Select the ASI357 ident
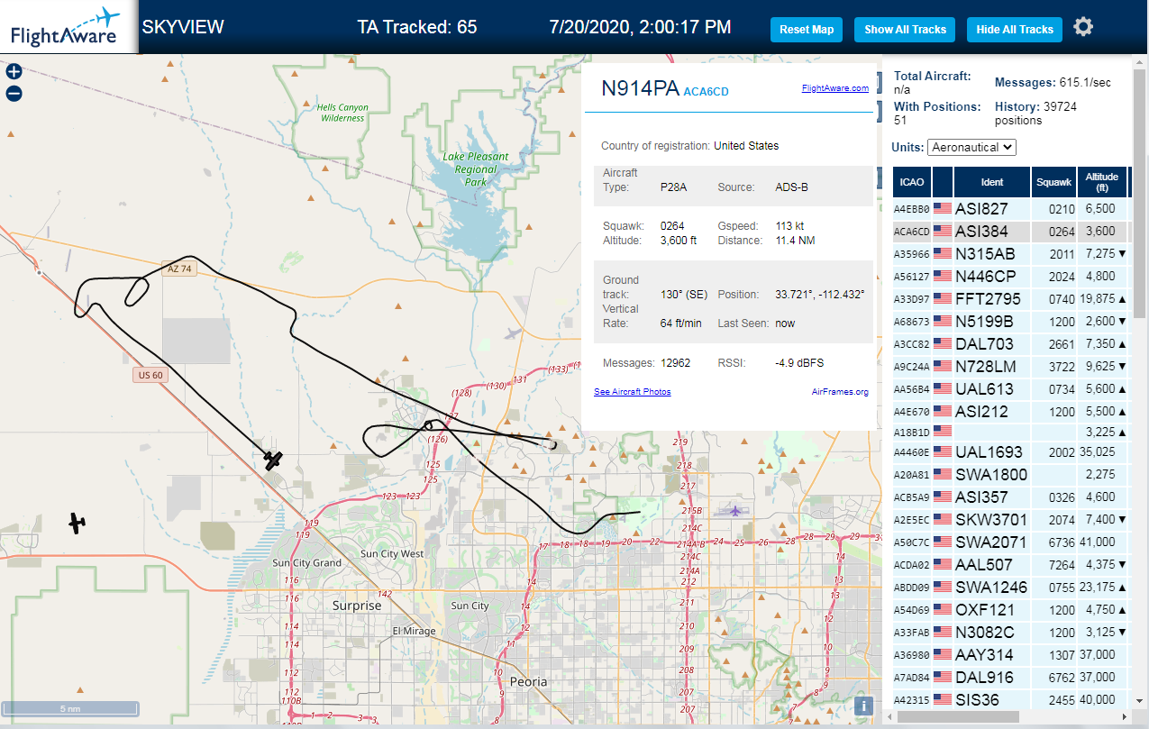The height and width of the screenshot is (729, 1149). [981, 497]
